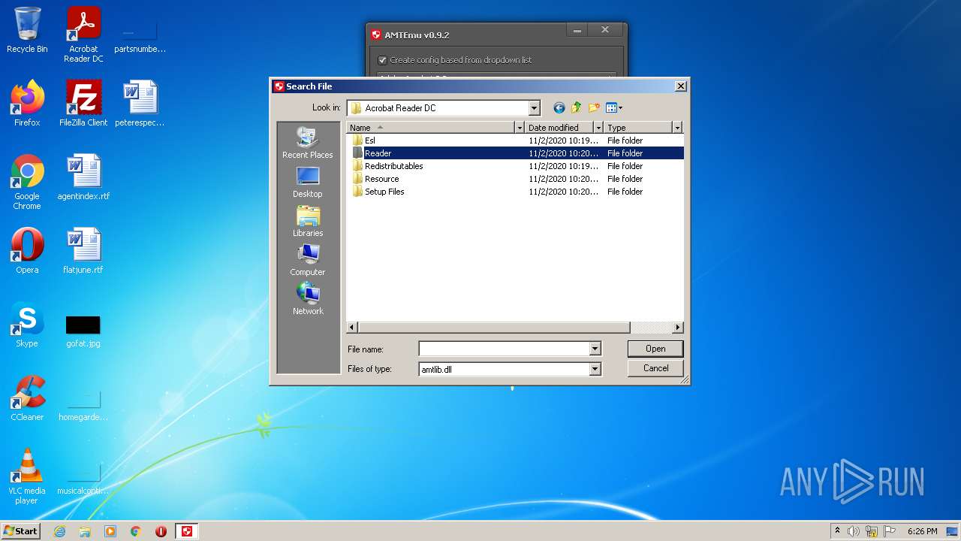Click the volume speaker tray icon

point(854,531)
